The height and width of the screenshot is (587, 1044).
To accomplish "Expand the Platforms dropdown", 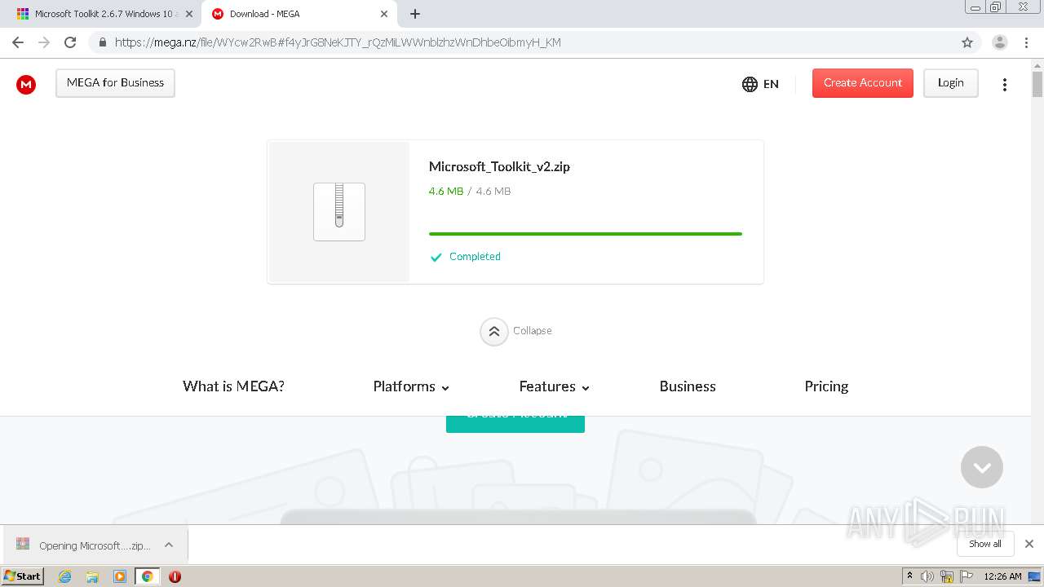I will (x=411, y=386).
